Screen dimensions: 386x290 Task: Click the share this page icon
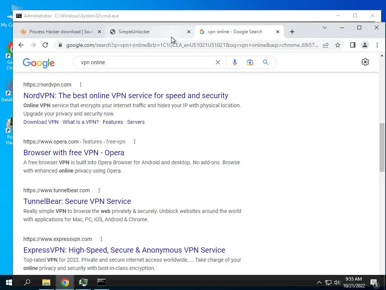click(x=326, y=45)
